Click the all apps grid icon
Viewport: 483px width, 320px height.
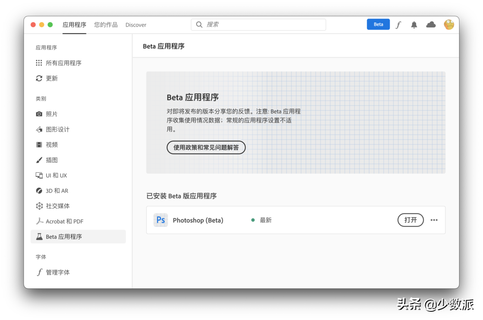coord(39,63)
